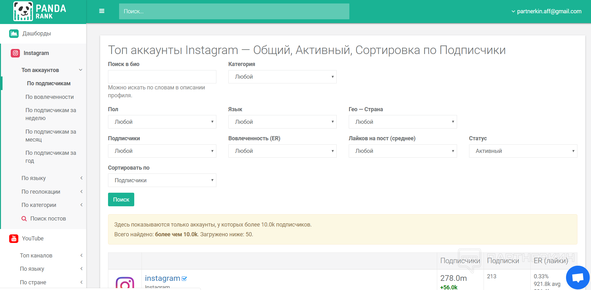
Task: Focus the Поиск в био input
Action: click(162, 77)
